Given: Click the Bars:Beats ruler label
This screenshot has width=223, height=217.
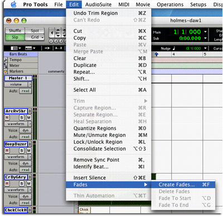Looking at the screenshot, I should click(x=18, y=54).
